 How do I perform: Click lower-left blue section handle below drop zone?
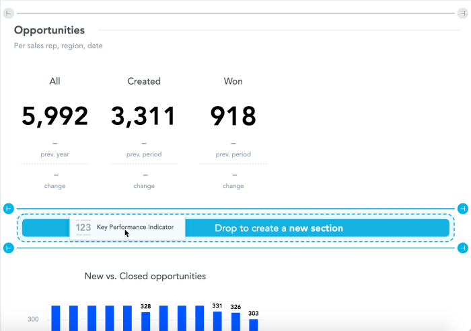(9, 248)
